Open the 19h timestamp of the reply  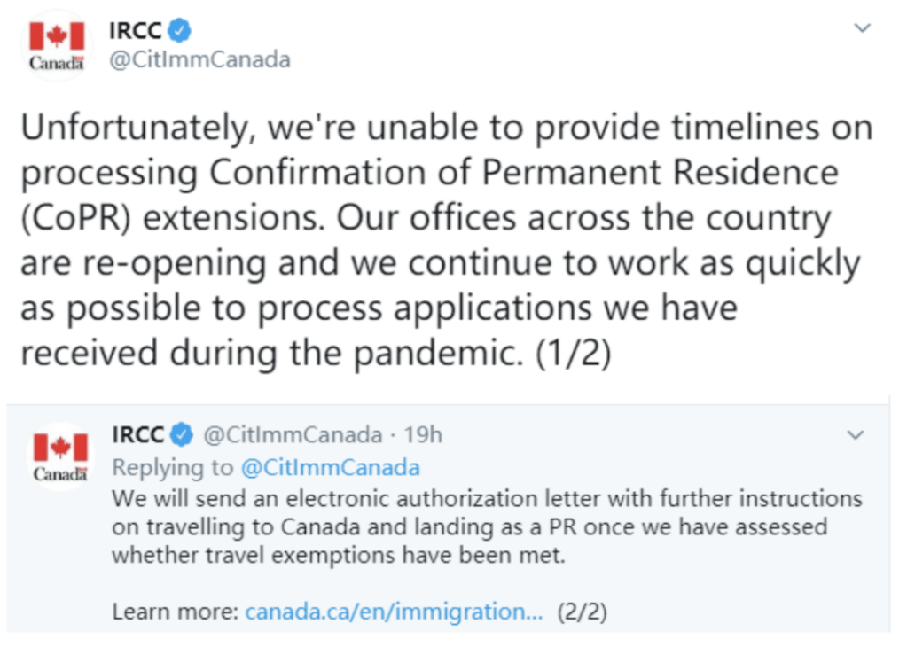[x=423, y=435]
